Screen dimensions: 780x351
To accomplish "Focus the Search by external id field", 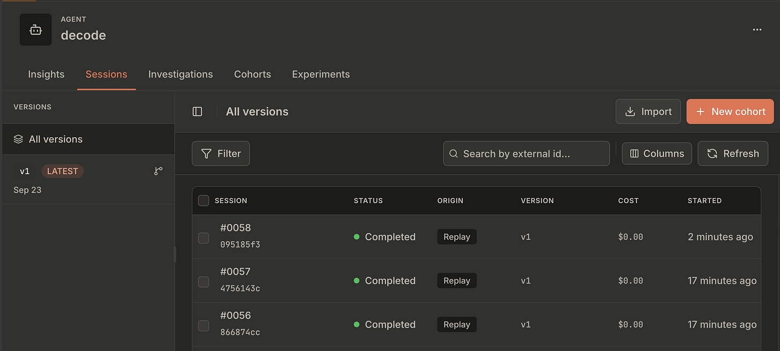I will coord(526,154).
